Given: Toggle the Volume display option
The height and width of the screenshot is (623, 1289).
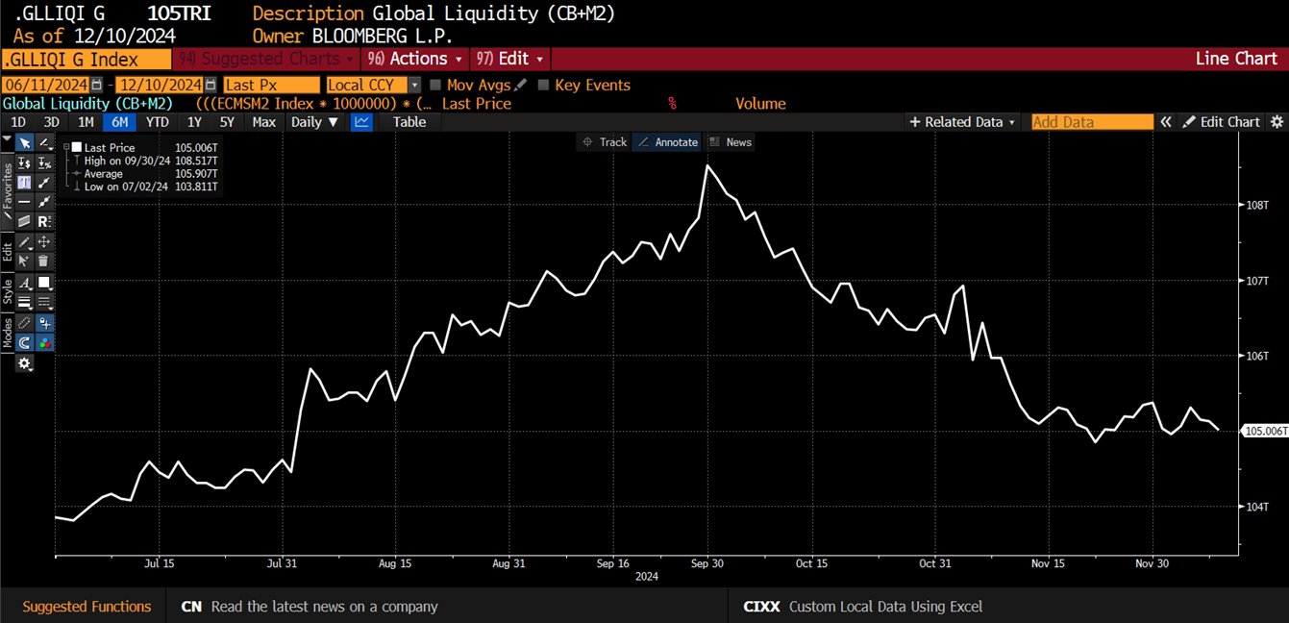Looking at the screenshot, I should point(760,104).
